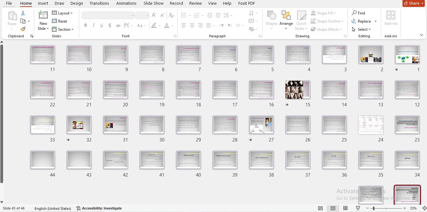Click Fit slide to window icon

pos(424,208)
